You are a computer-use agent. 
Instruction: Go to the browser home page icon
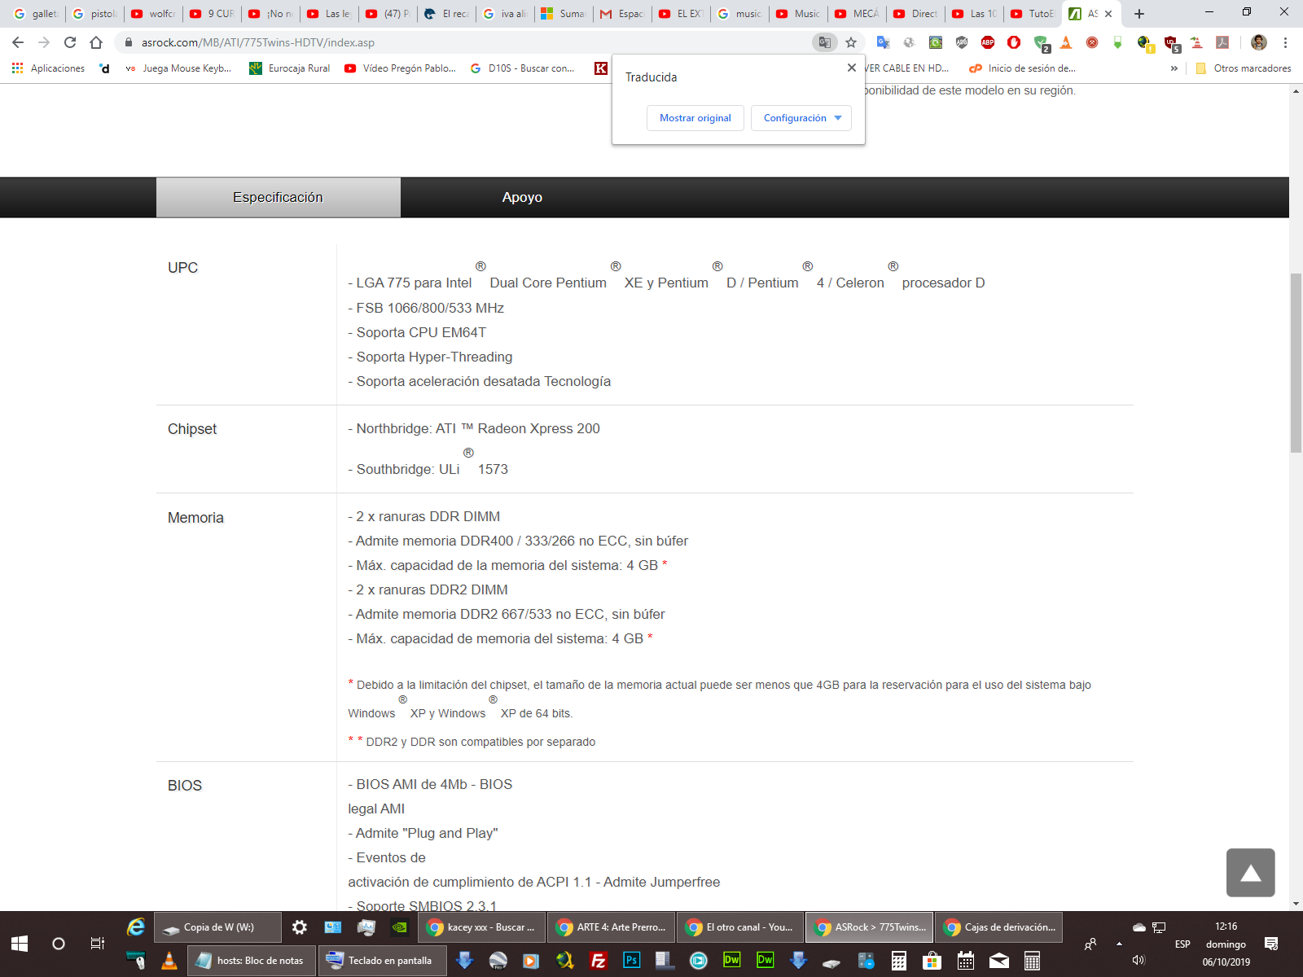tap(96, 42)
